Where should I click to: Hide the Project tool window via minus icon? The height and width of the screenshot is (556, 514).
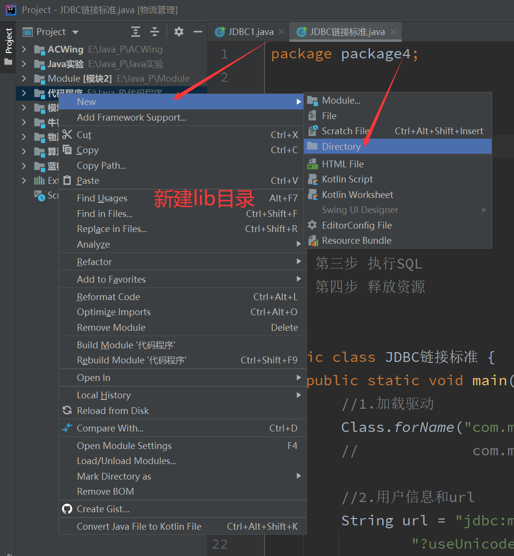pos(197,32)
